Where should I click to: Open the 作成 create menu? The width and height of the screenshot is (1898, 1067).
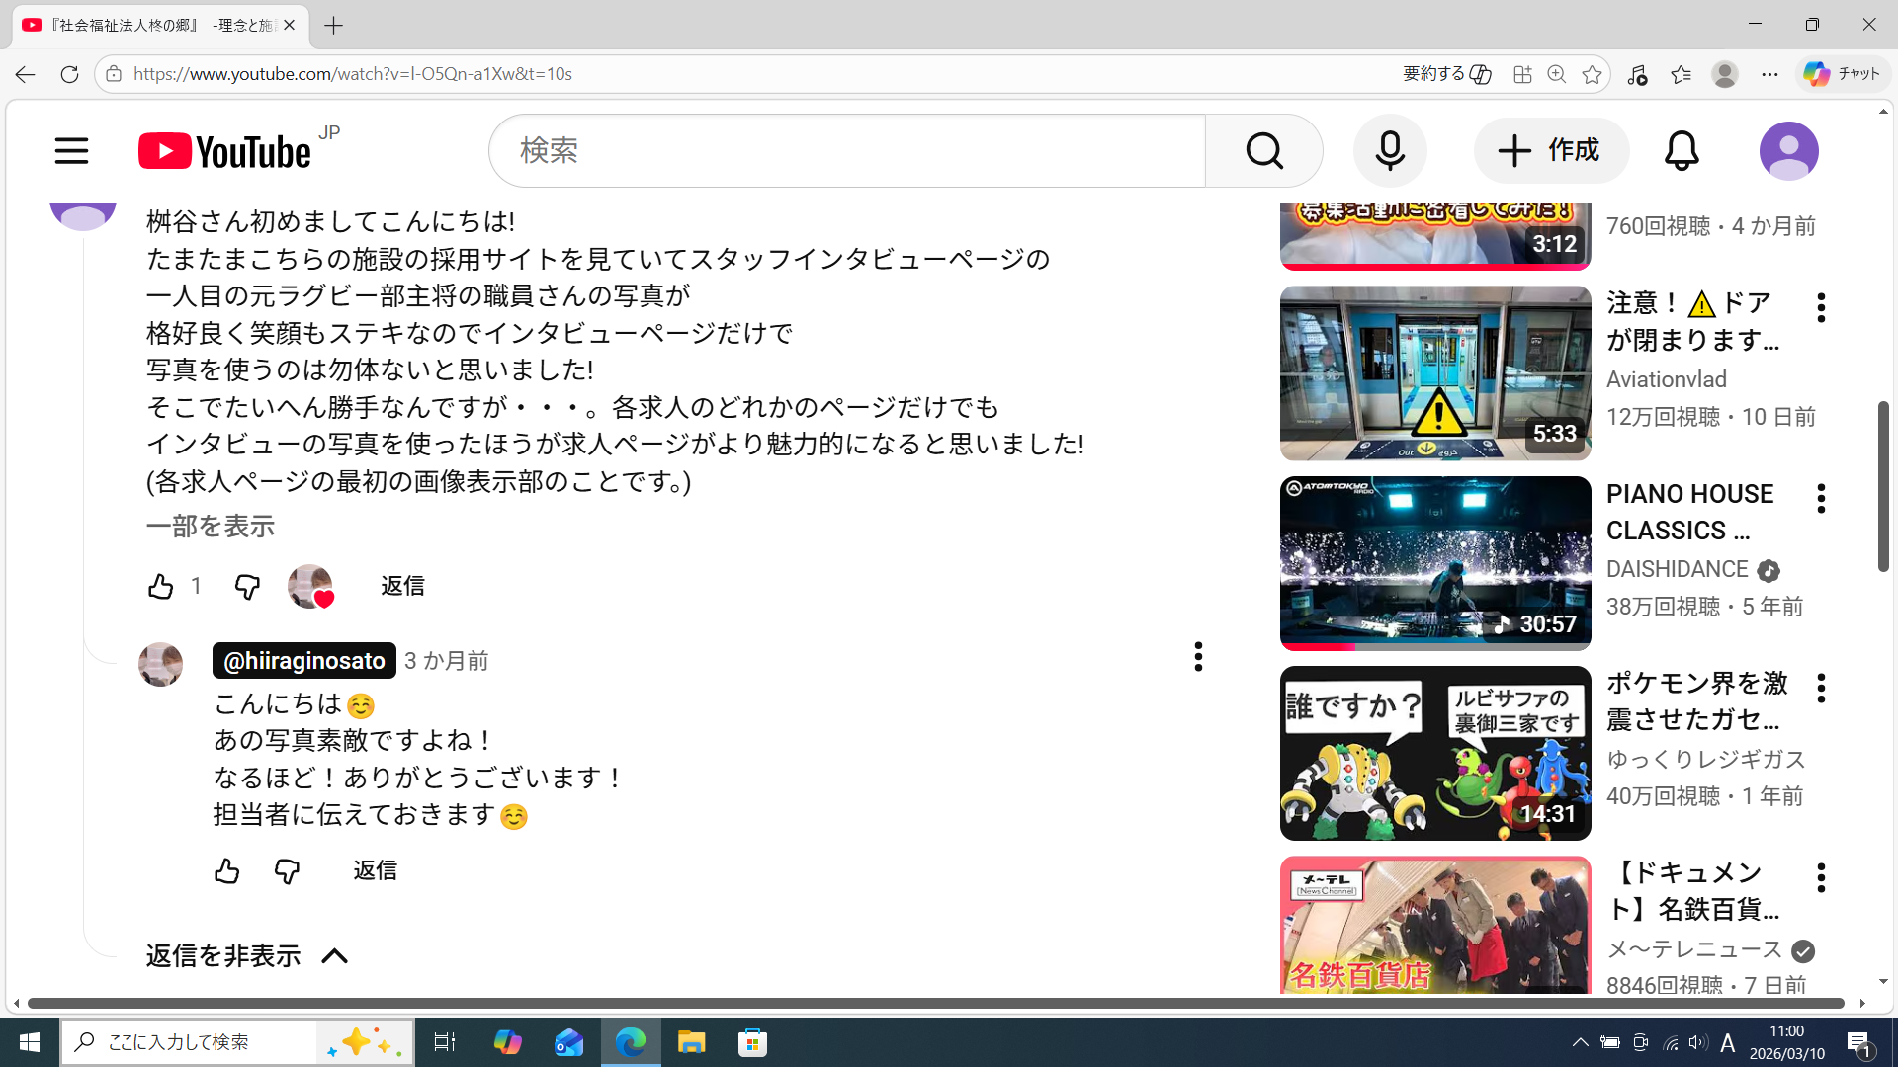(1550, 151)
